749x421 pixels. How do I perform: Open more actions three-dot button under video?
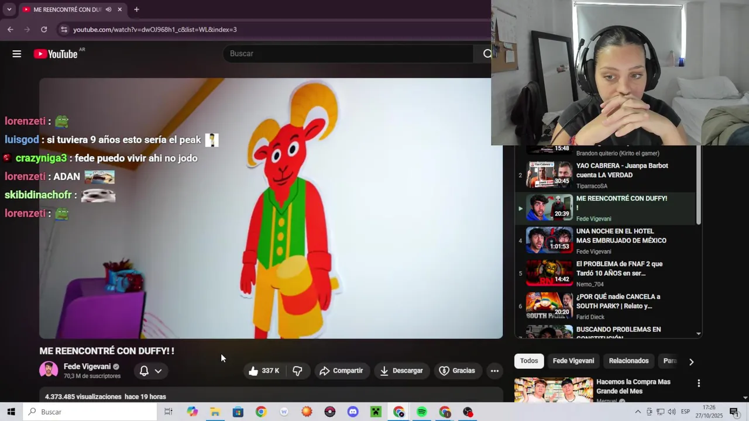[x=494, y=371]
